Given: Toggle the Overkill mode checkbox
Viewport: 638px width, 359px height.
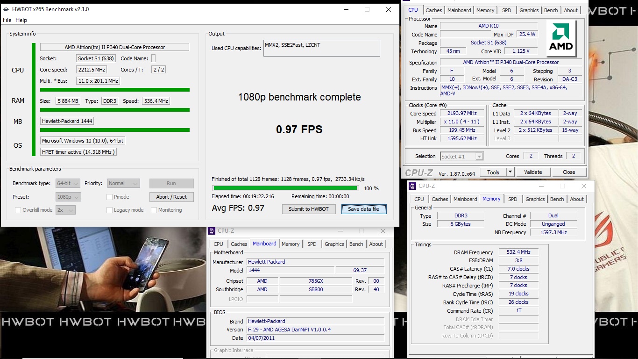Looking at the screenshot, I should [18, 210].
